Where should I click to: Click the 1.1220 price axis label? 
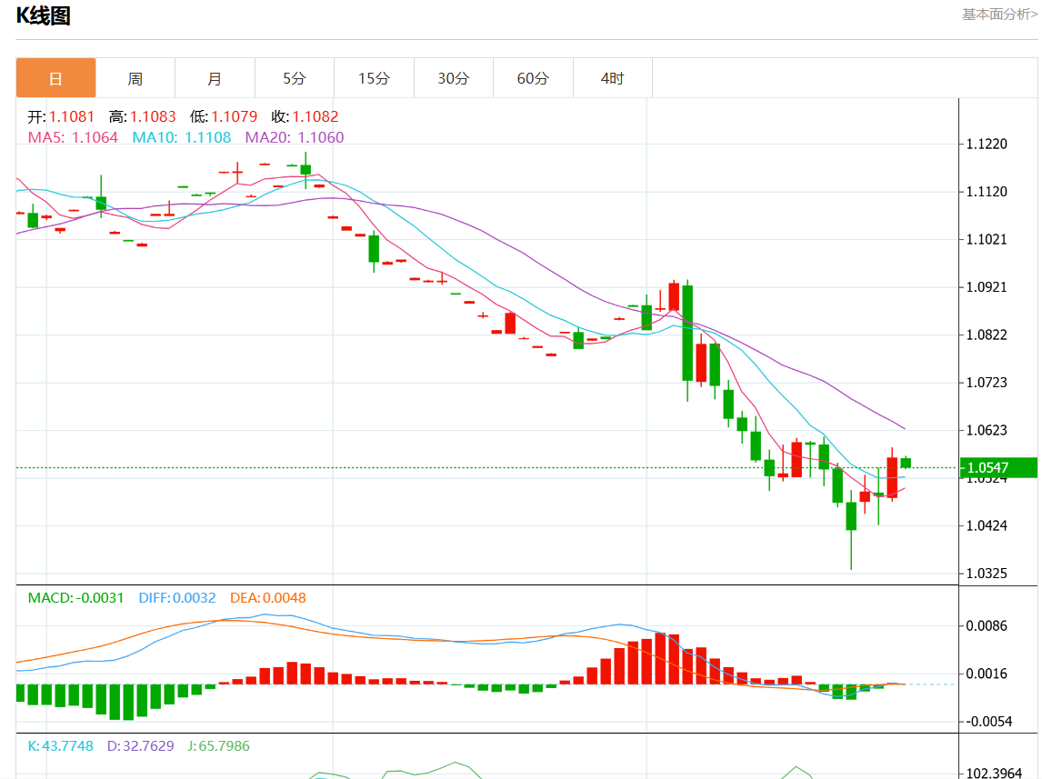point(987,144)
